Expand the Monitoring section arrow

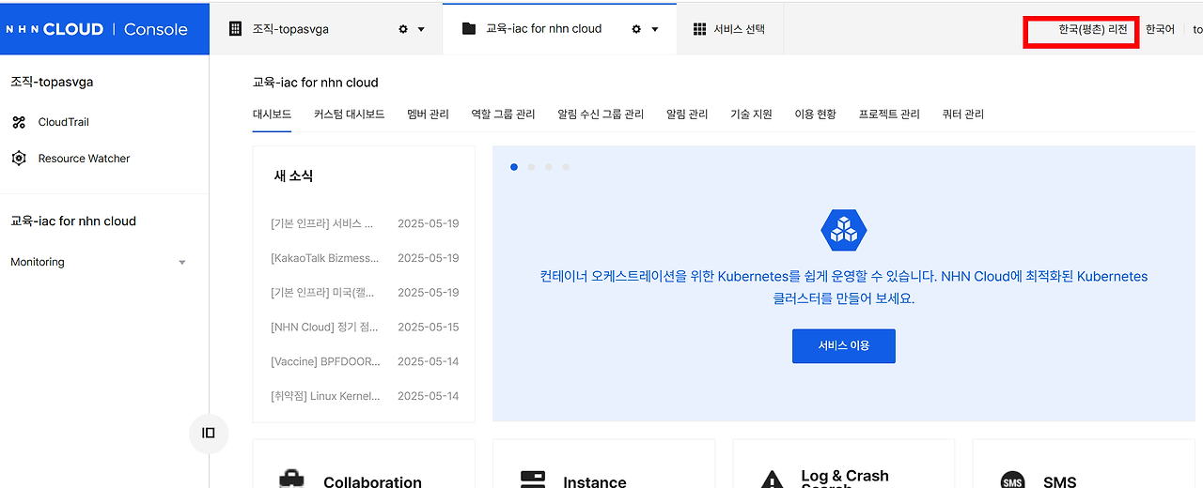pos(182,263)
